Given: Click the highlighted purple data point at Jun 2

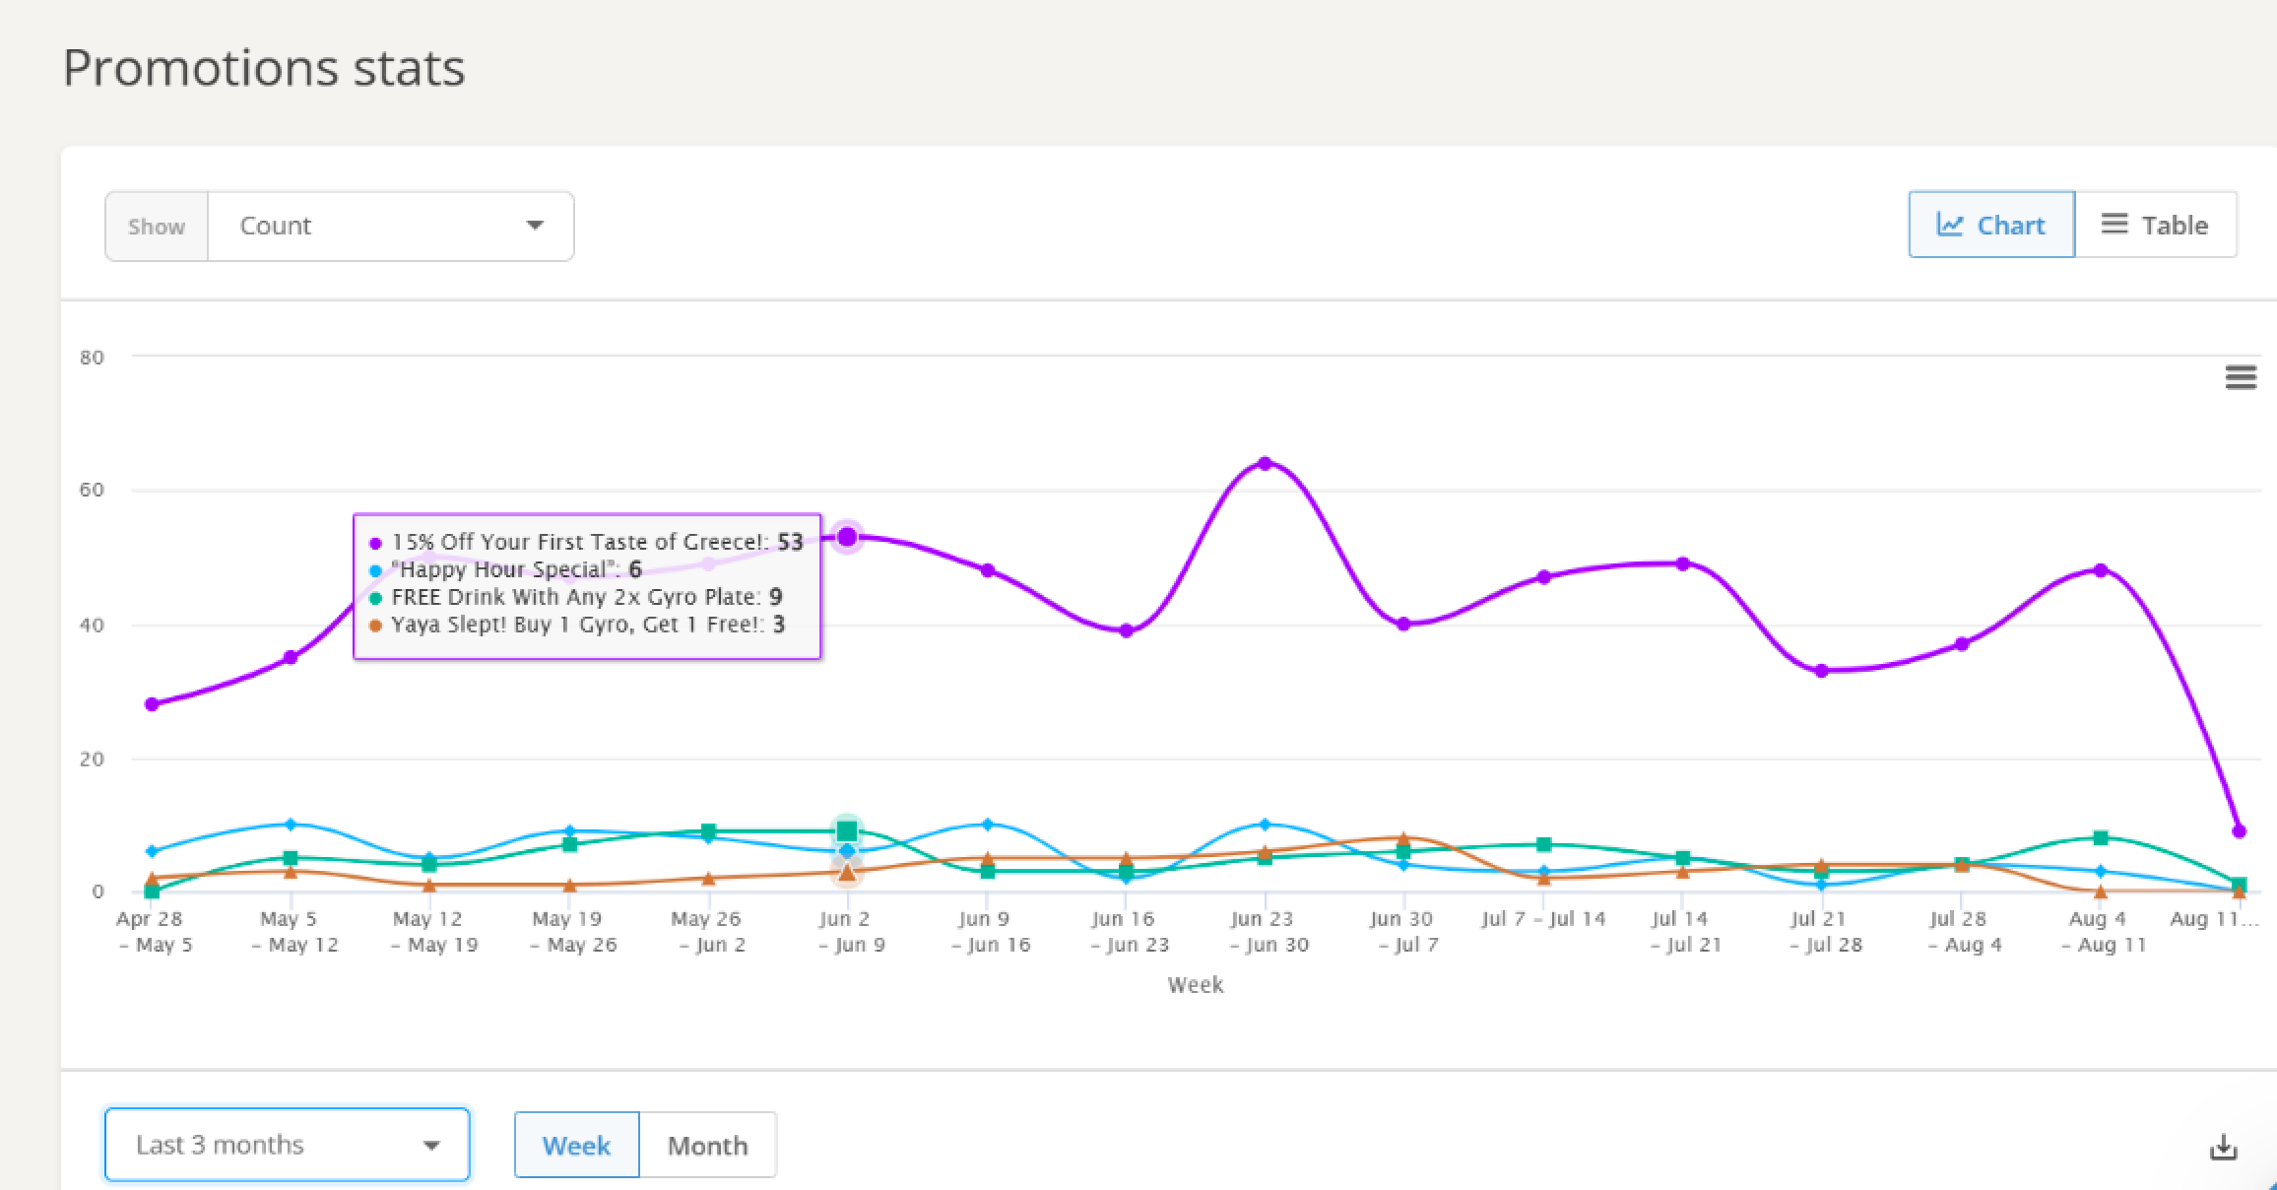Looking at the screenshot, I should coord(848,536).
